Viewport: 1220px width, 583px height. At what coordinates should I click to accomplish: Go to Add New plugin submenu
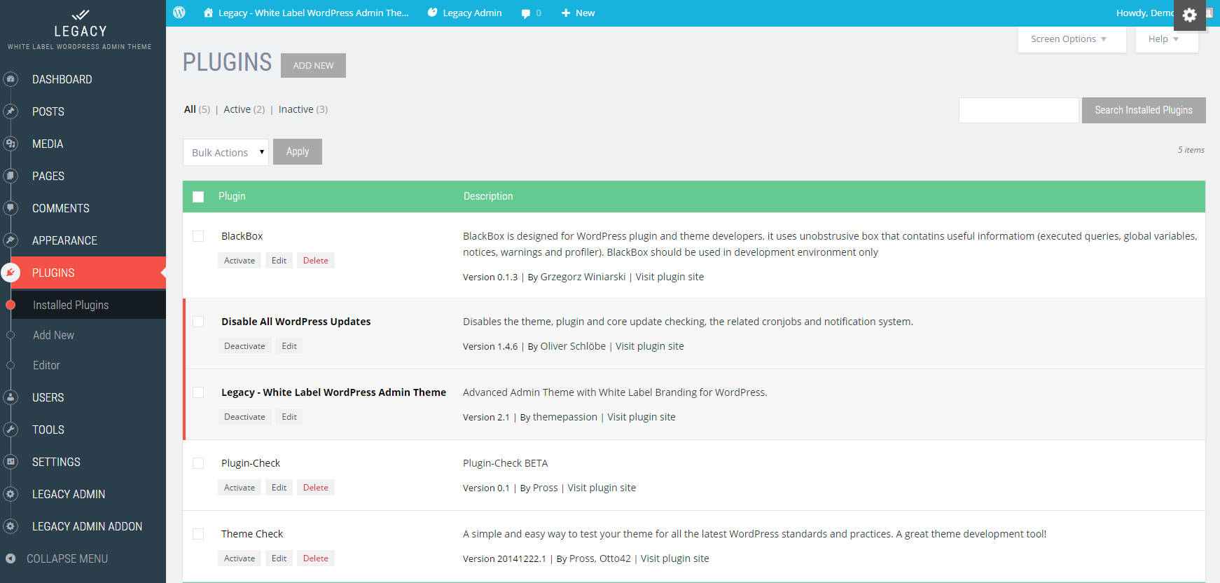click(x=53, y=335)
